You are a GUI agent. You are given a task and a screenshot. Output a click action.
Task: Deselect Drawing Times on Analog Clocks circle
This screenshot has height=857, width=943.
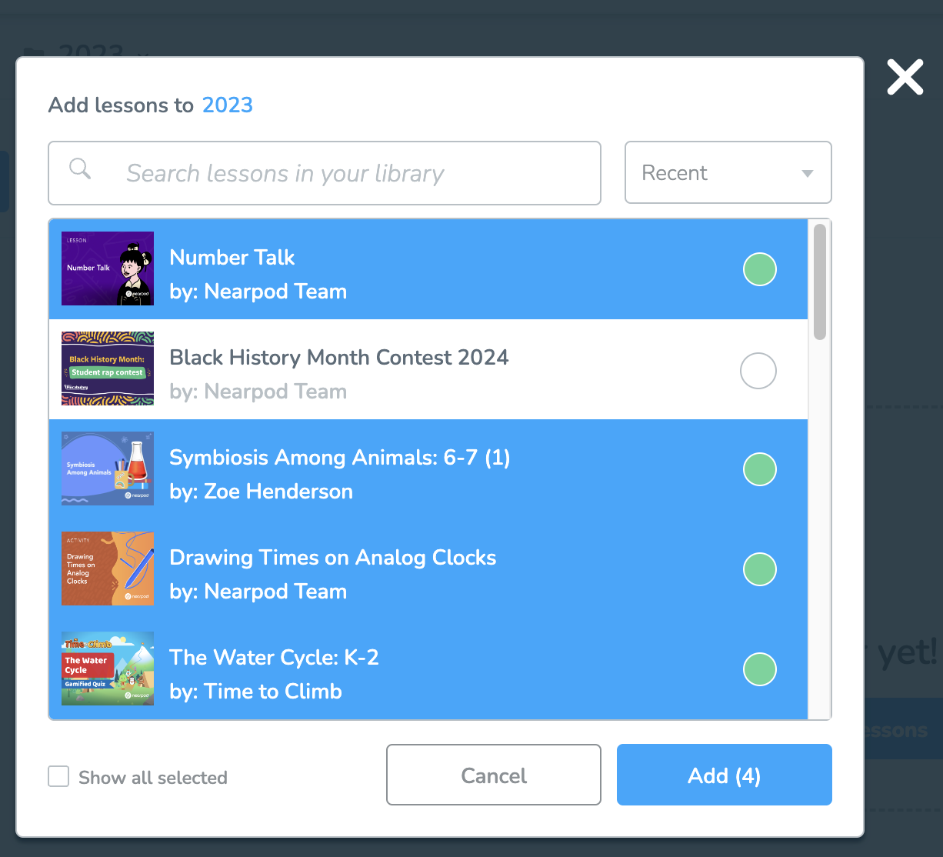tap(760, 569)
